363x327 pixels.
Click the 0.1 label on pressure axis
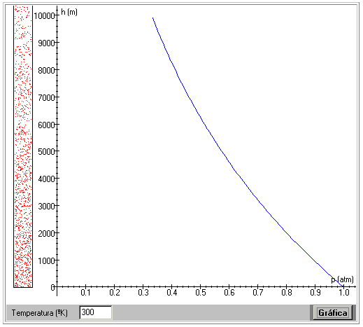[x=86, y=293]
